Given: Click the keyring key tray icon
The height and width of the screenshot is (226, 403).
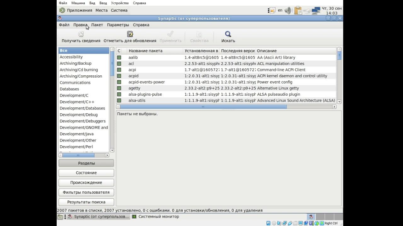Looking at the screenshot, I should [x=307, y=11].
